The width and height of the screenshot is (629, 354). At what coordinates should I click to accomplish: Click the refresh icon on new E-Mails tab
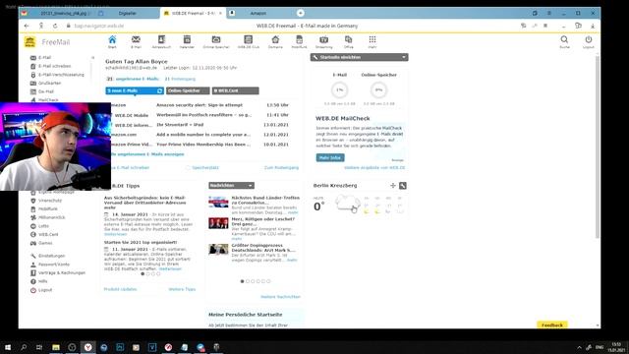click(x=159, y=90)
